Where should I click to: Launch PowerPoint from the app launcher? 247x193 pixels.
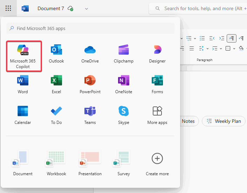point(90,85)
